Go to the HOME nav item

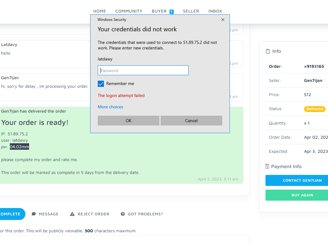click(100, 11)
